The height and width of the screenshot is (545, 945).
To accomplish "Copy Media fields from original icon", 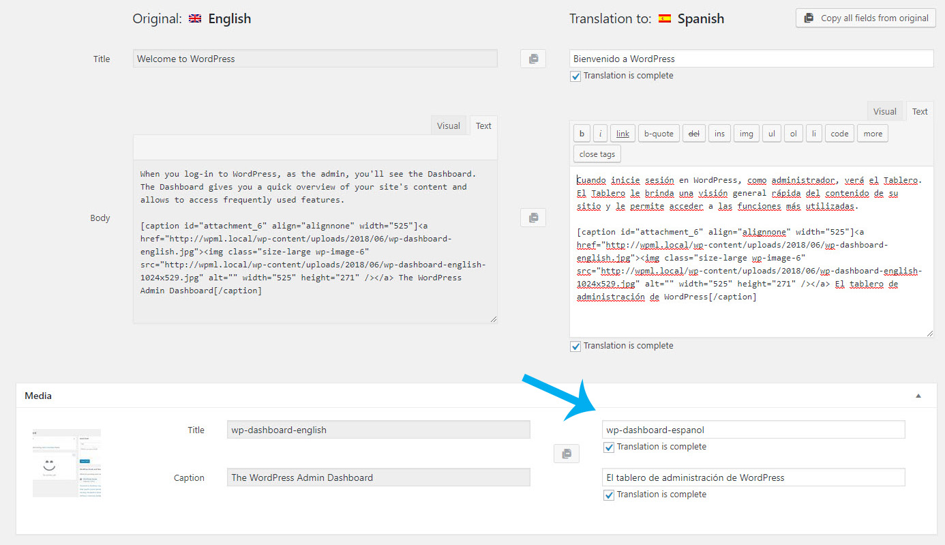I will [566, 454].
